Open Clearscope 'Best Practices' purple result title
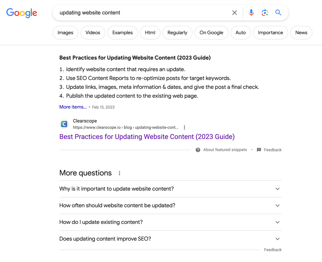 [x=147, y=137]
